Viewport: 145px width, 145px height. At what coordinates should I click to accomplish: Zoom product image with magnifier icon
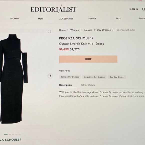point(49,32)
